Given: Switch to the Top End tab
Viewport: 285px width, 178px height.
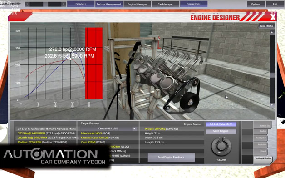Looking at the screenshot, I should [261, 131].
